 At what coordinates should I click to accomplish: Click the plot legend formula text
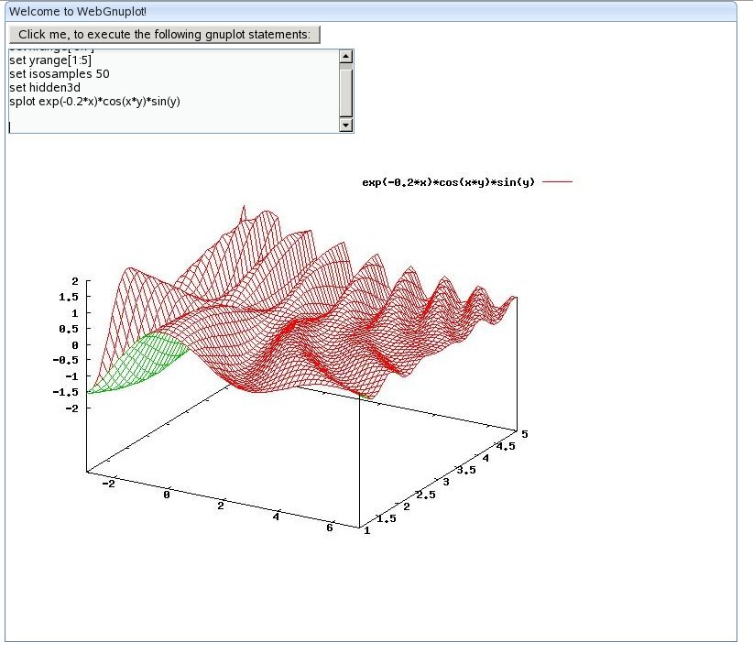pyautogui.click(x=448, y=182)
